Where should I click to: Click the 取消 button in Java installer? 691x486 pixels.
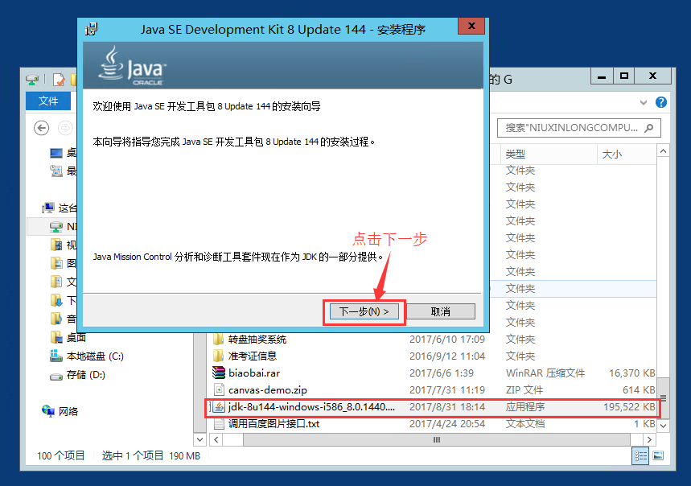[440, 311]
